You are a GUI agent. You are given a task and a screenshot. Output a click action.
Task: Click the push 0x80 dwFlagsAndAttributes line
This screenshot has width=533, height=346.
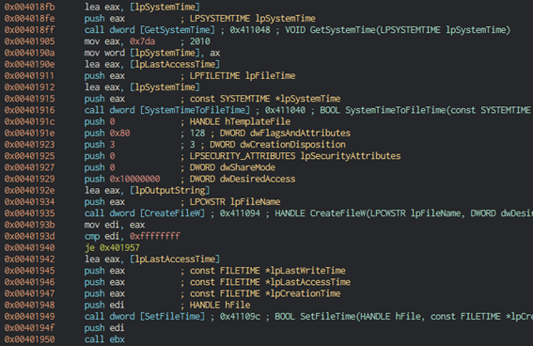click(x=217, y=134)
